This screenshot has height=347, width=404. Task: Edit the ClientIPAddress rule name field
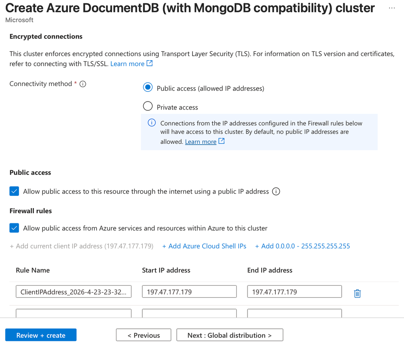(x=74, y=291)
